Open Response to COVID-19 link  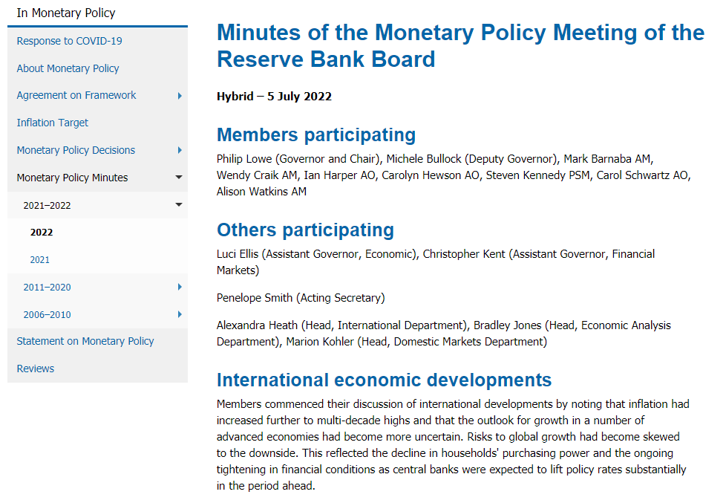(69, 41)
